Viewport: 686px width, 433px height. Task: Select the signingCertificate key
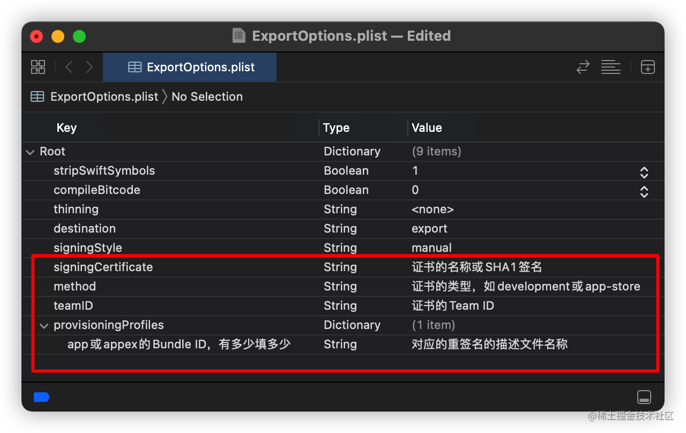103,267
